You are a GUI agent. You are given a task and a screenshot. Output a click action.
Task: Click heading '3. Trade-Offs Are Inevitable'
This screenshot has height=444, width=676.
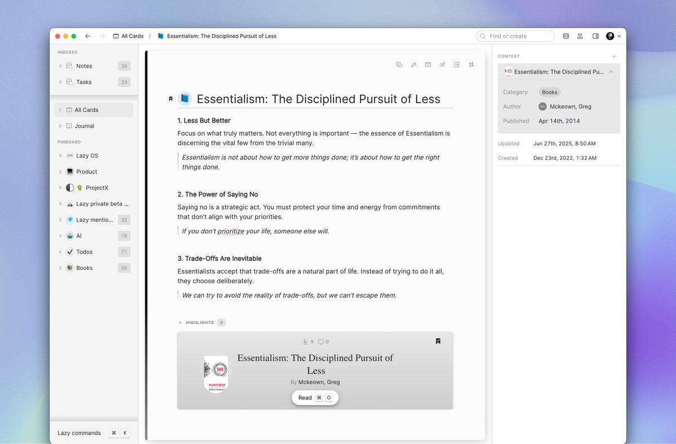tap(220, 258)
